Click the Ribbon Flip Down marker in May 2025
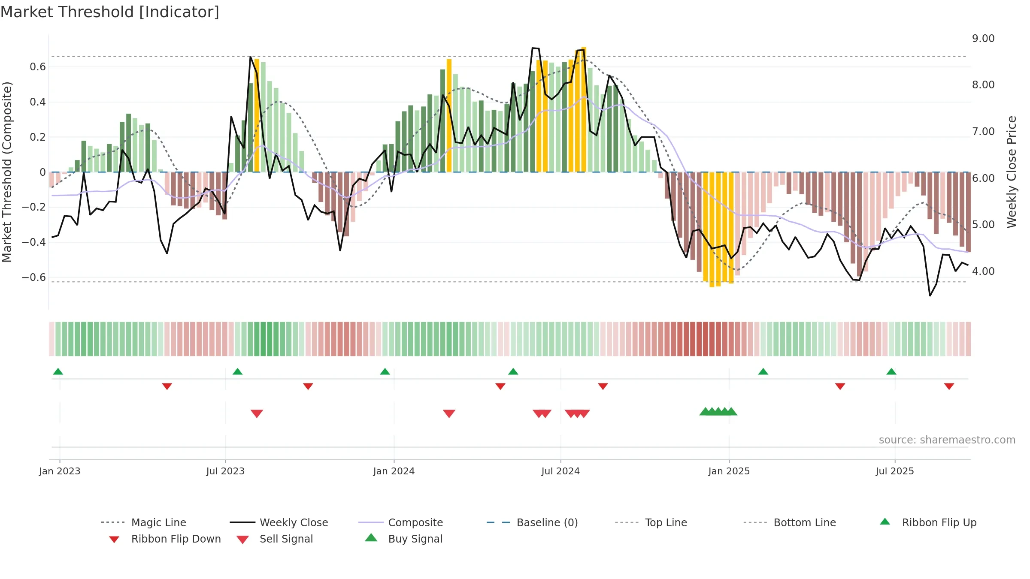Screen dimensions: 1030x579 click(x=840, y=386)
